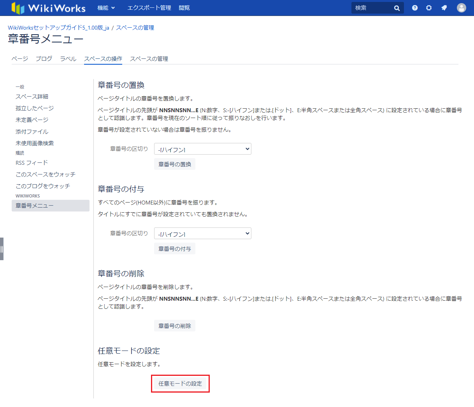This screenshot has height=407, width=474.
Task: Open the settings gear icon
Action: click(429, 8)
